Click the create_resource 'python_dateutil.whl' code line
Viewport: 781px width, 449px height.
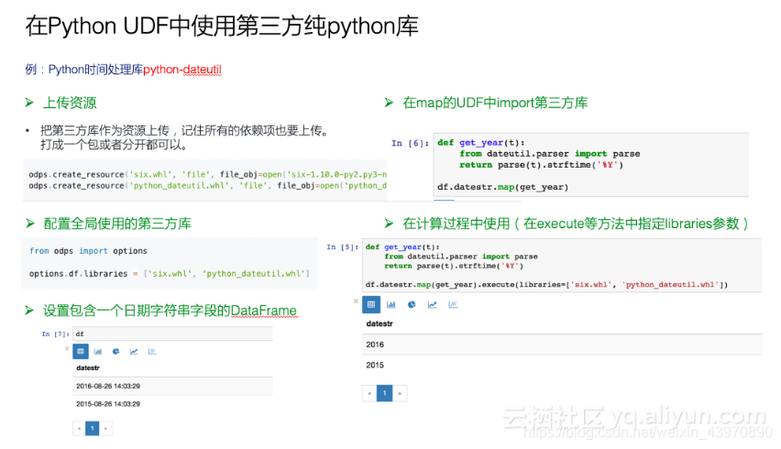click(207, 185)
